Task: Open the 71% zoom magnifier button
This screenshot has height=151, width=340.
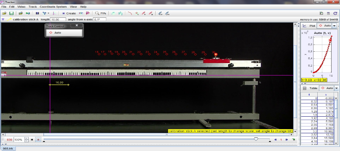Action: (x=100, y=13)
